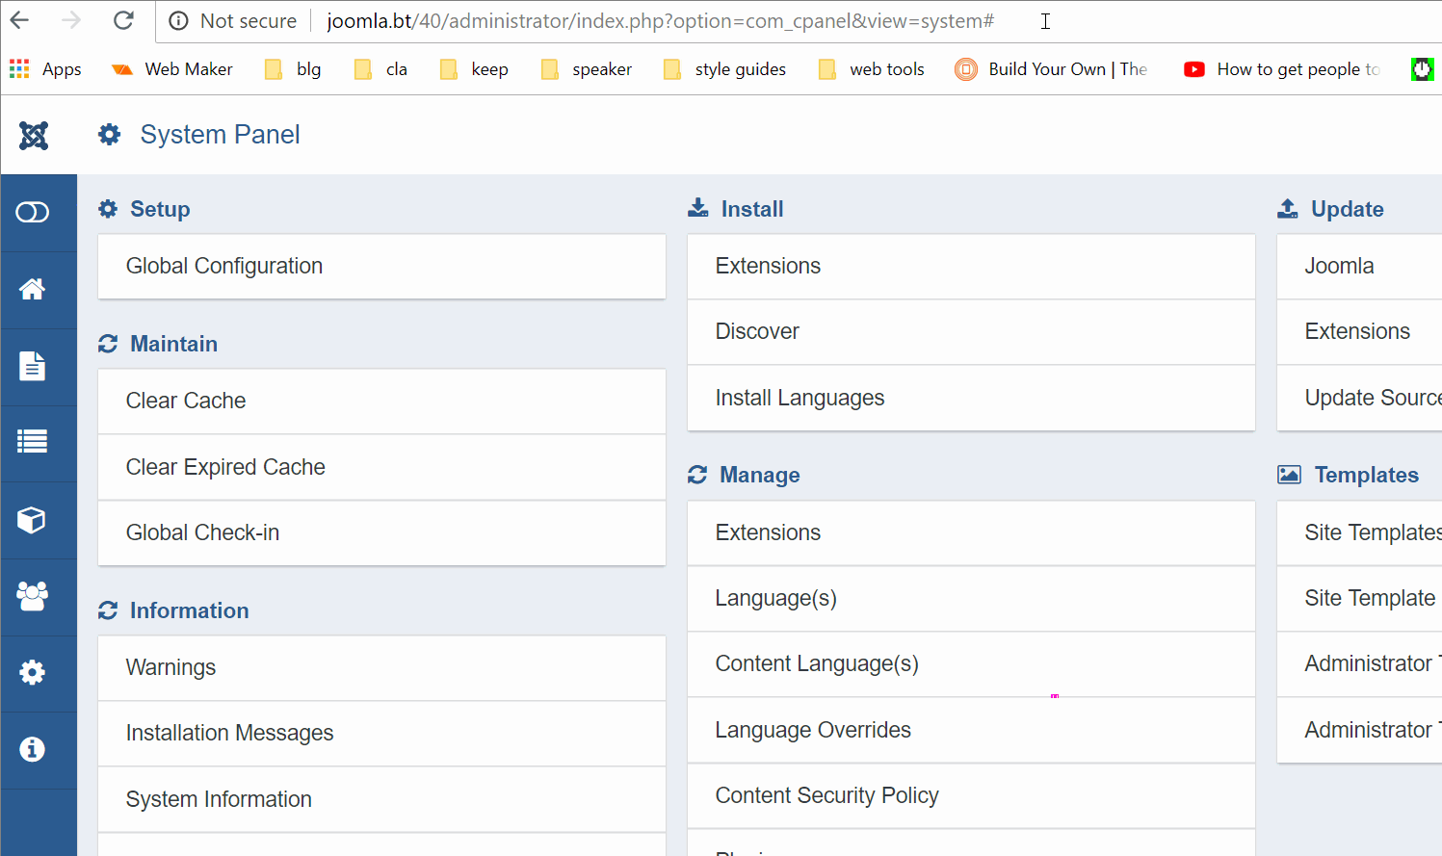This screenshot has width=1442, height=856.
Task: Click the Update heading upload icon
Action: click(1288, 208)
